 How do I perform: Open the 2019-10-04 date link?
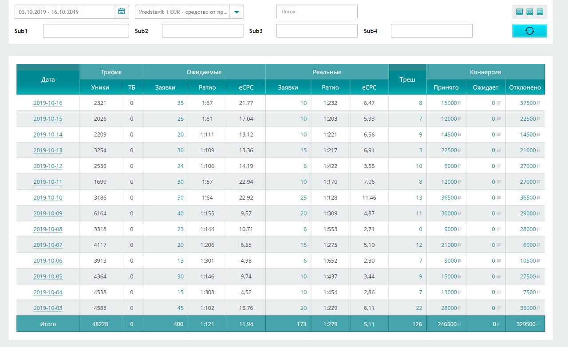tap(48, 292)
